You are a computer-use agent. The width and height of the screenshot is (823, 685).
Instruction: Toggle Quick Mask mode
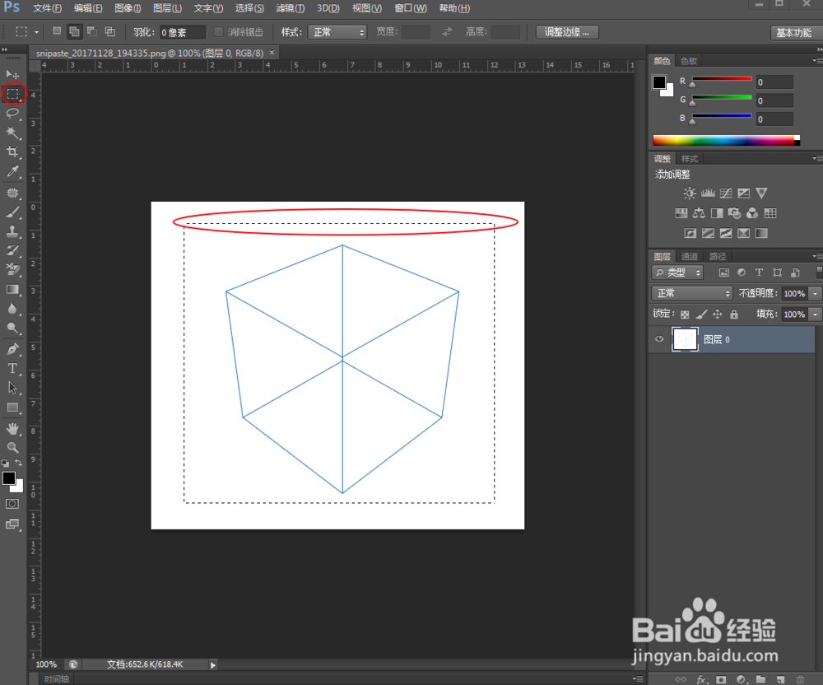(x=12, y=504)
